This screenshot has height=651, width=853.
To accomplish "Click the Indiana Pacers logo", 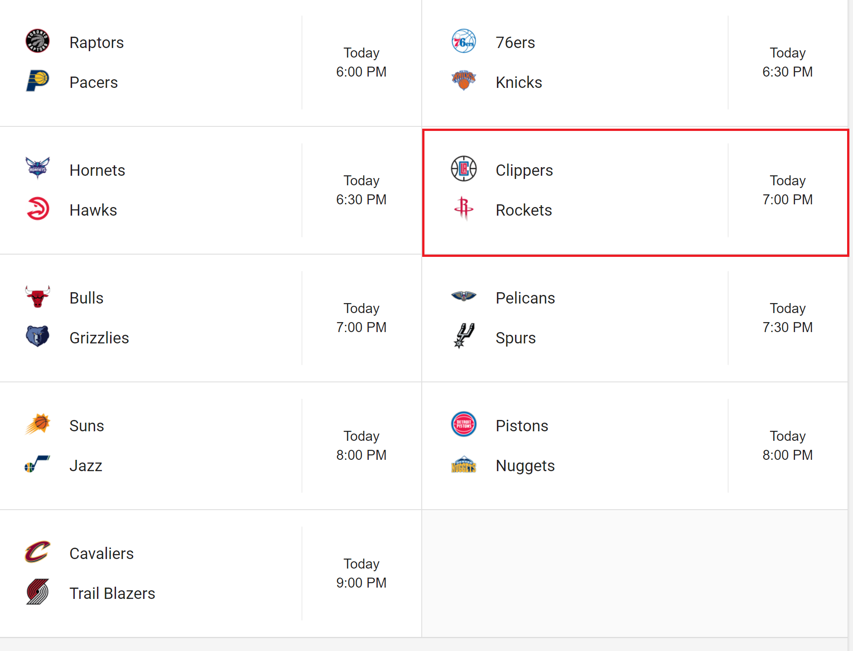I will coord(38,81).
